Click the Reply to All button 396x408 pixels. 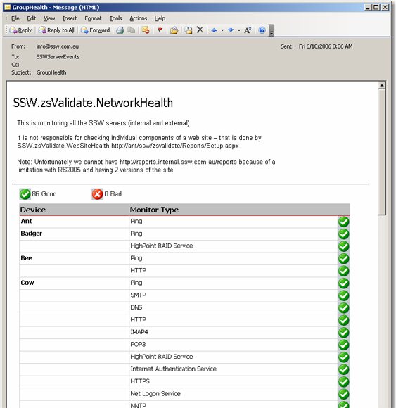[x=56, y=30]
